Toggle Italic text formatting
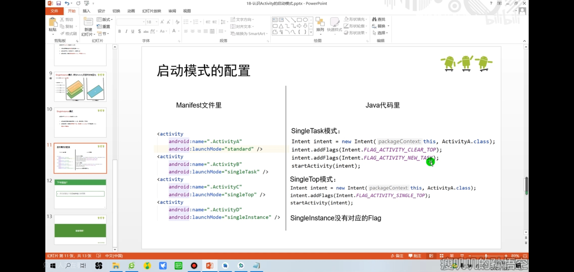Screen dimensions: 574x272 click(126, 31)
